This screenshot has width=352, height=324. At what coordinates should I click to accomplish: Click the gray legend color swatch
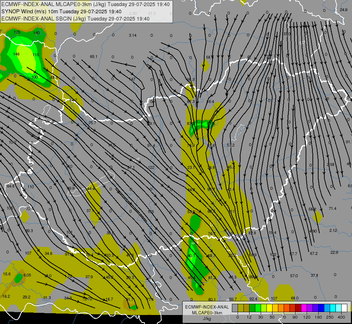click(x=235, y=308)
